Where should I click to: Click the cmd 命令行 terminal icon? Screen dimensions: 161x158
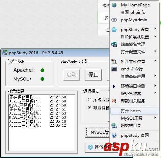(114, 69)
